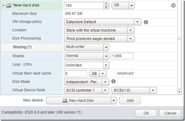Open the Disk Provisioning dropdown

(x=99, y=39)
